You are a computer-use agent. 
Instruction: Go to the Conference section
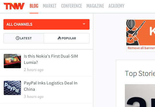click(71, 6)
